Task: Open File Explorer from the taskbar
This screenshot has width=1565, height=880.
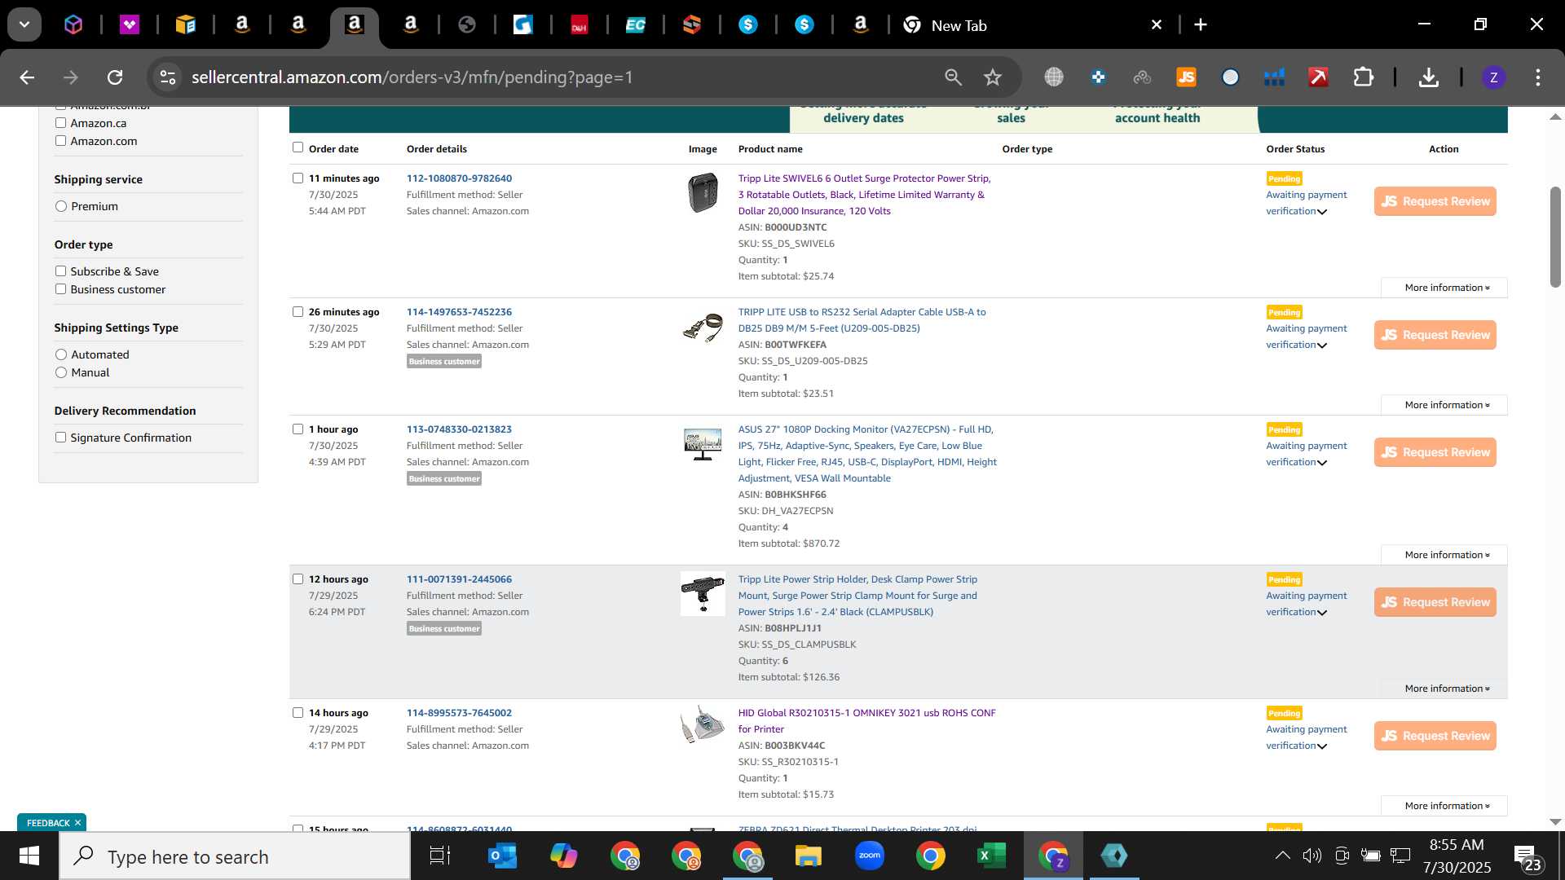Action: click(x=808, y=856)
